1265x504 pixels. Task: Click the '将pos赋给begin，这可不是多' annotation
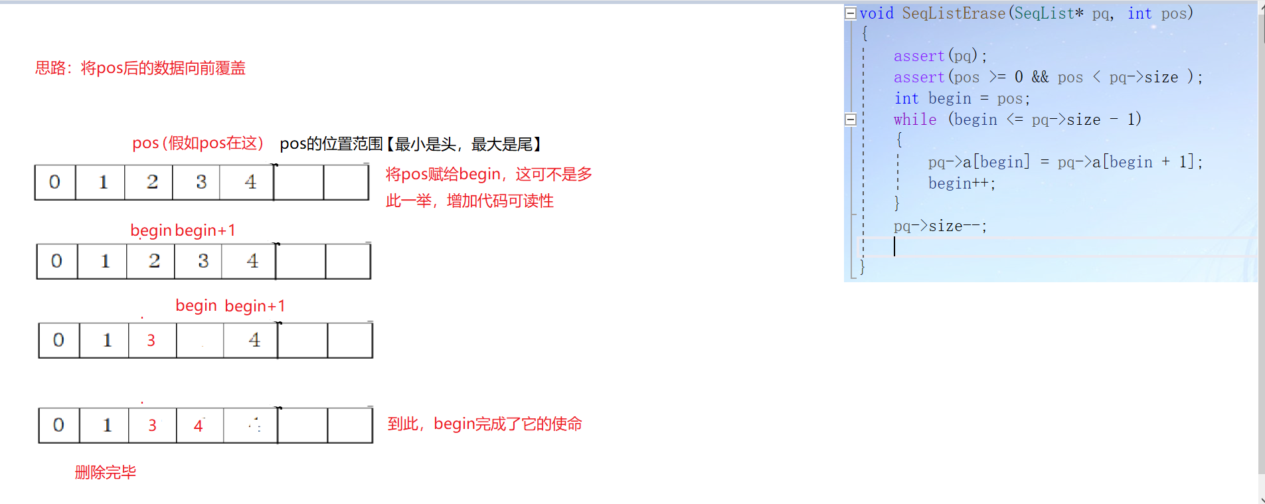coord(489,174)
